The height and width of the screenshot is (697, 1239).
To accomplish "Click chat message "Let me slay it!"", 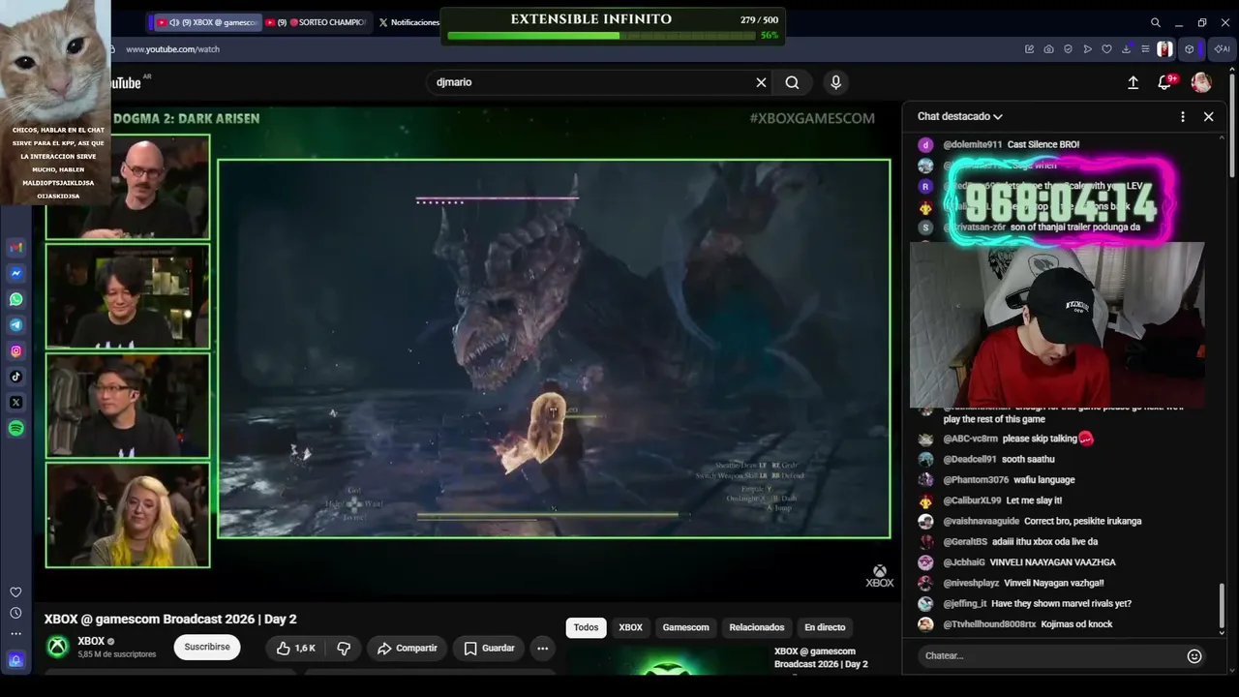I will 1034,500.
